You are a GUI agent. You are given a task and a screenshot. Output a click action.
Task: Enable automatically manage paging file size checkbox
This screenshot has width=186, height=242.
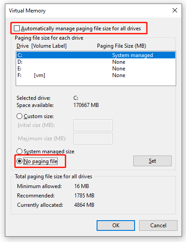tap(17, 29)
